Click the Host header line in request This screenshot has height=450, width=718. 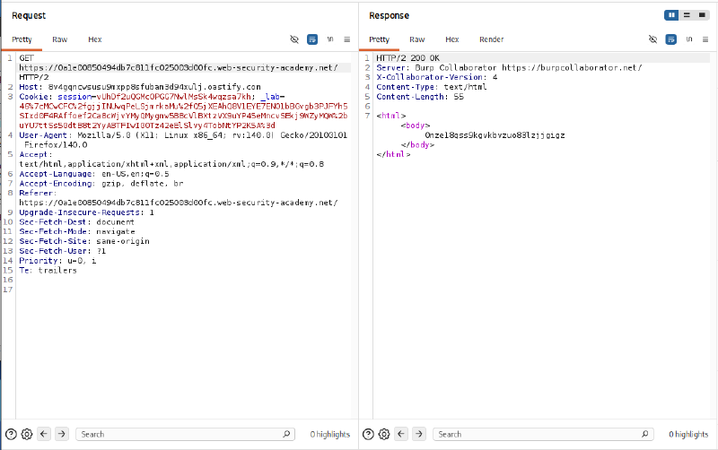coord(140,87)
